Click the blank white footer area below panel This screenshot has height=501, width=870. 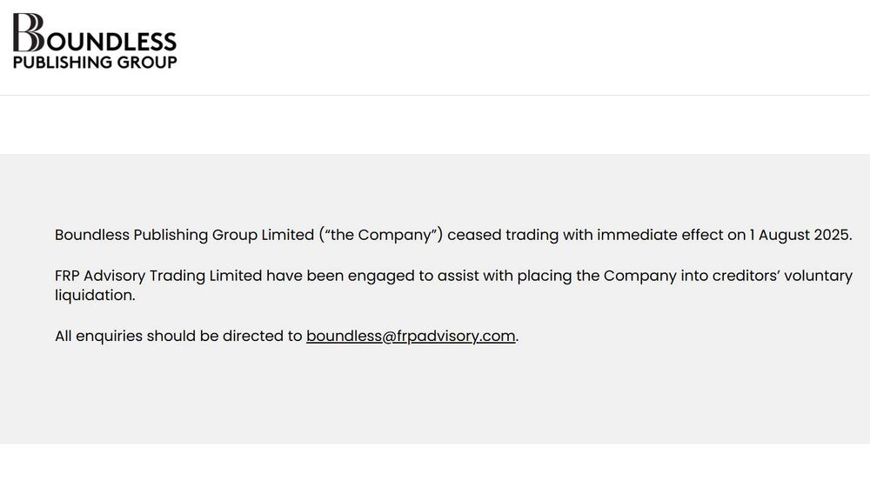[435, 472]
